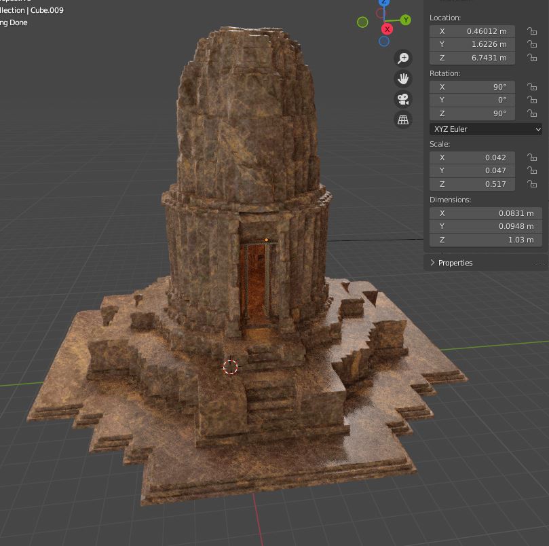Click the Dimensions X field 0.0831 m
Image resolution: width=549 pixels, height=546 pixels.
coord(486,213)
